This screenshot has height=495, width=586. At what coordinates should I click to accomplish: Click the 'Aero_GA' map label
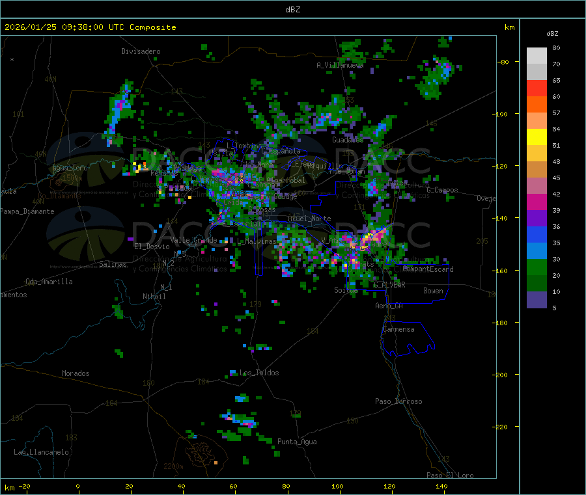click(x=389, y=306)
